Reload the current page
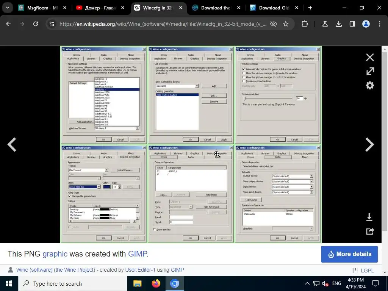The height and width of the screenshot is (291, 388). pyautogui.click(x=36, y=24)
